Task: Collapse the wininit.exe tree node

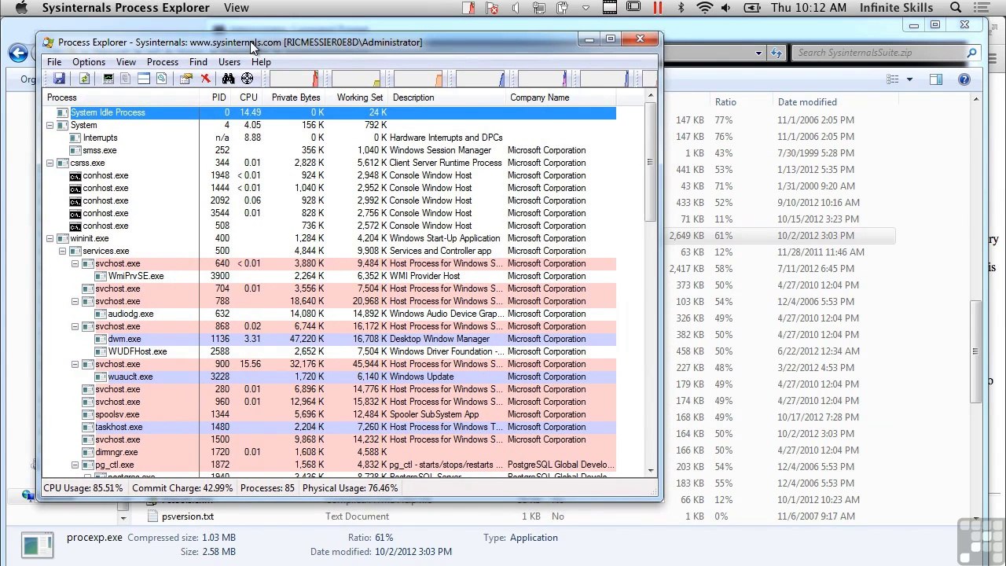Action: [50, 238]
